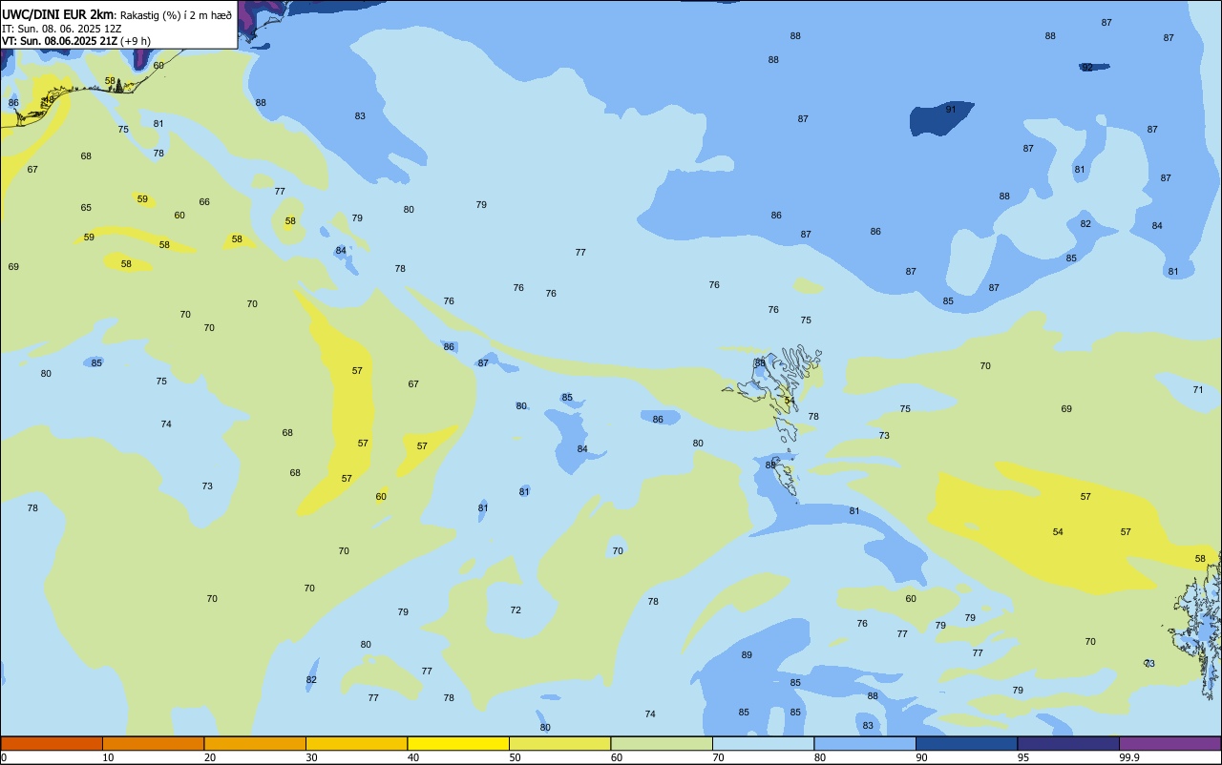Select the pale blue 70–80 legend swatch
1222x765 pixels.
763,743
